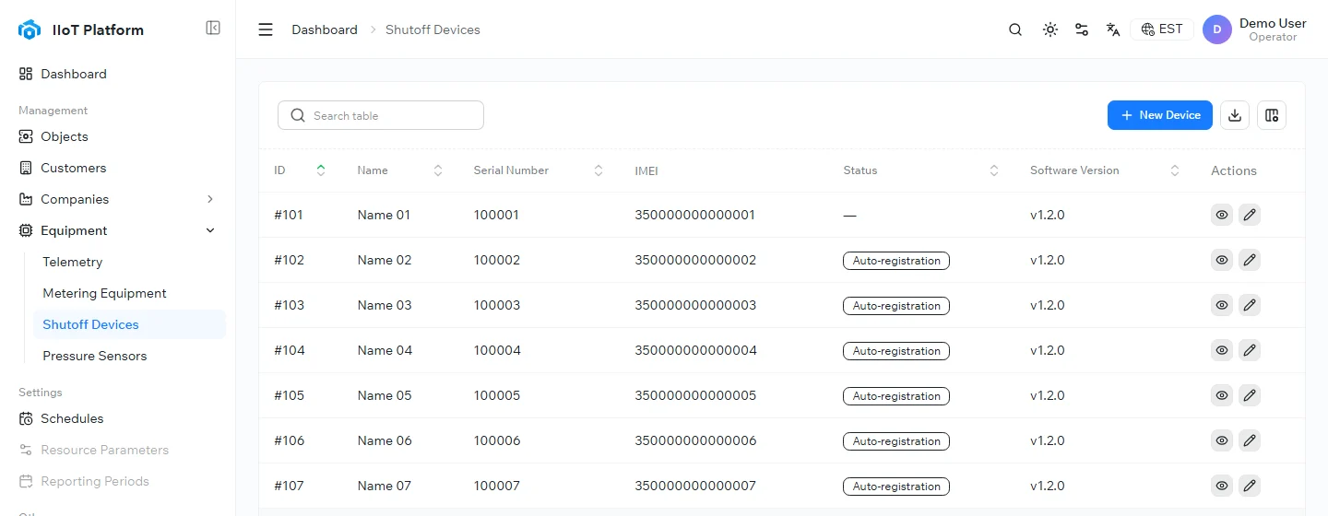1328x516 pixels.
Task: Select Metering Equipment in the sidebar
Action: 129,293
